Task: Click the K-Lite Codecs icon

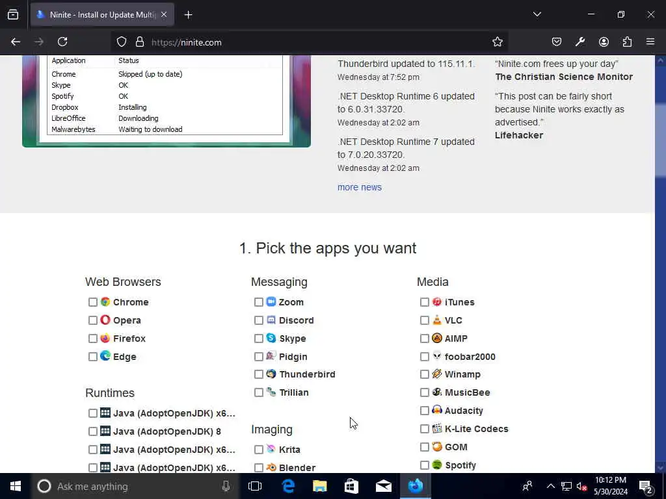Action: tap(437, 429)
